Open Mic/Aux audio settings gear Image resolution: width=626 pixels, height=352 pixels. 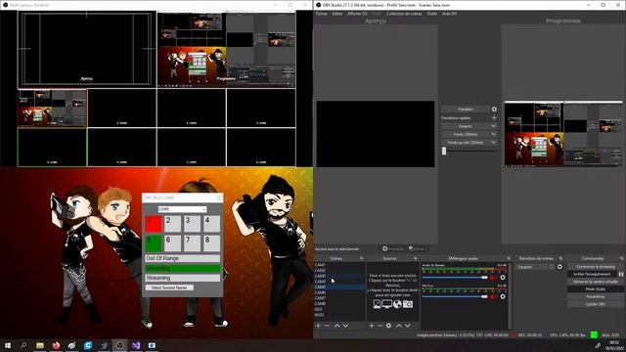[x=503, y=296]
